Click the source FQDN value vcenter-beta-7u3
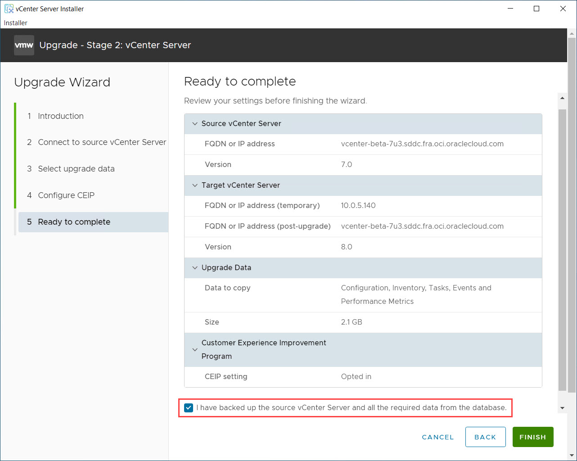Screen dimensions: 577x461 pyautogui.click(x=422, y=144)
